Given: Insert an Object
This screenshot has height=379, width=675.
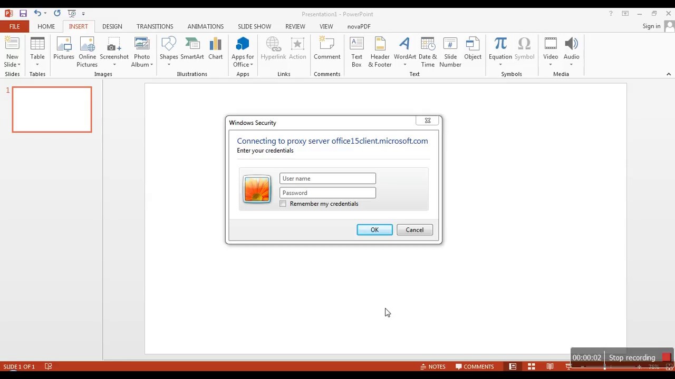Looking at the screenshot, I should pyautogui.click(x=472, y=48).
